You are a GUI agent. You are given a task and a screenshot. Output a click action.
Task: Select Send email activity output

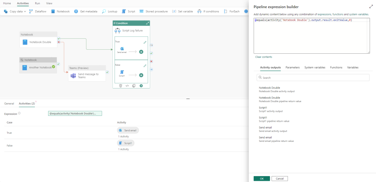[x=273, y=129]
